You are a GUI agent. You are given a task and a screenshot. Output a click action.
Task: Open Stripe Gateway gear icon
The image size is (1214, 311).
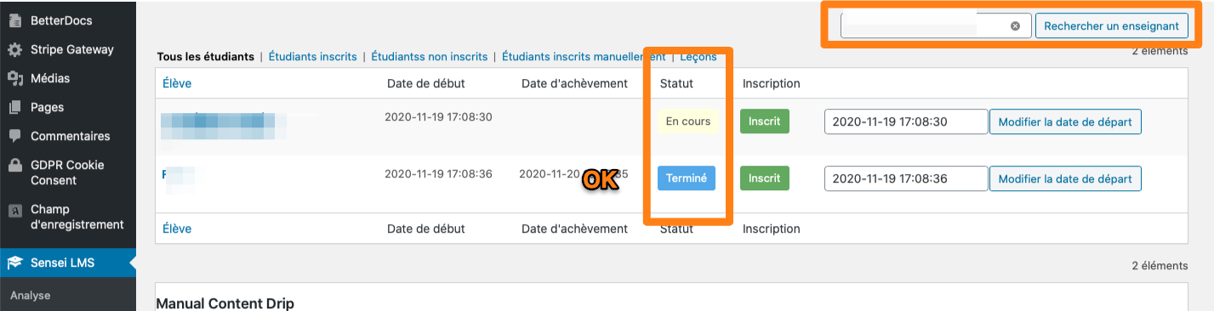(14, 49)
